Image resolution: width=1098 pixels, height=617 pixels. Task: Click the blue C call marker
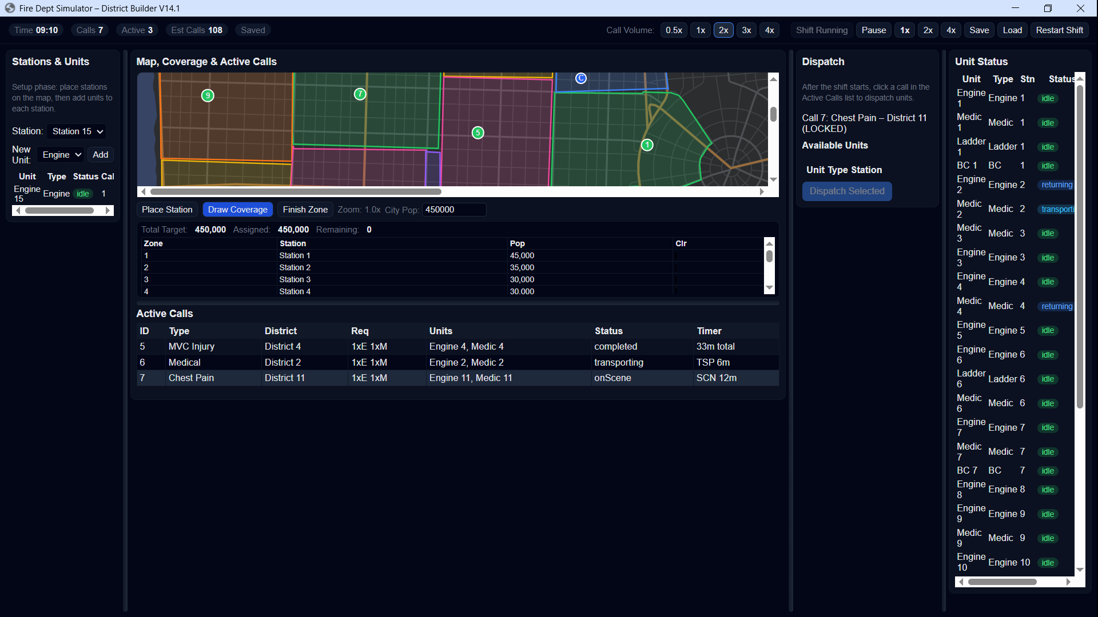coord(580,78)
